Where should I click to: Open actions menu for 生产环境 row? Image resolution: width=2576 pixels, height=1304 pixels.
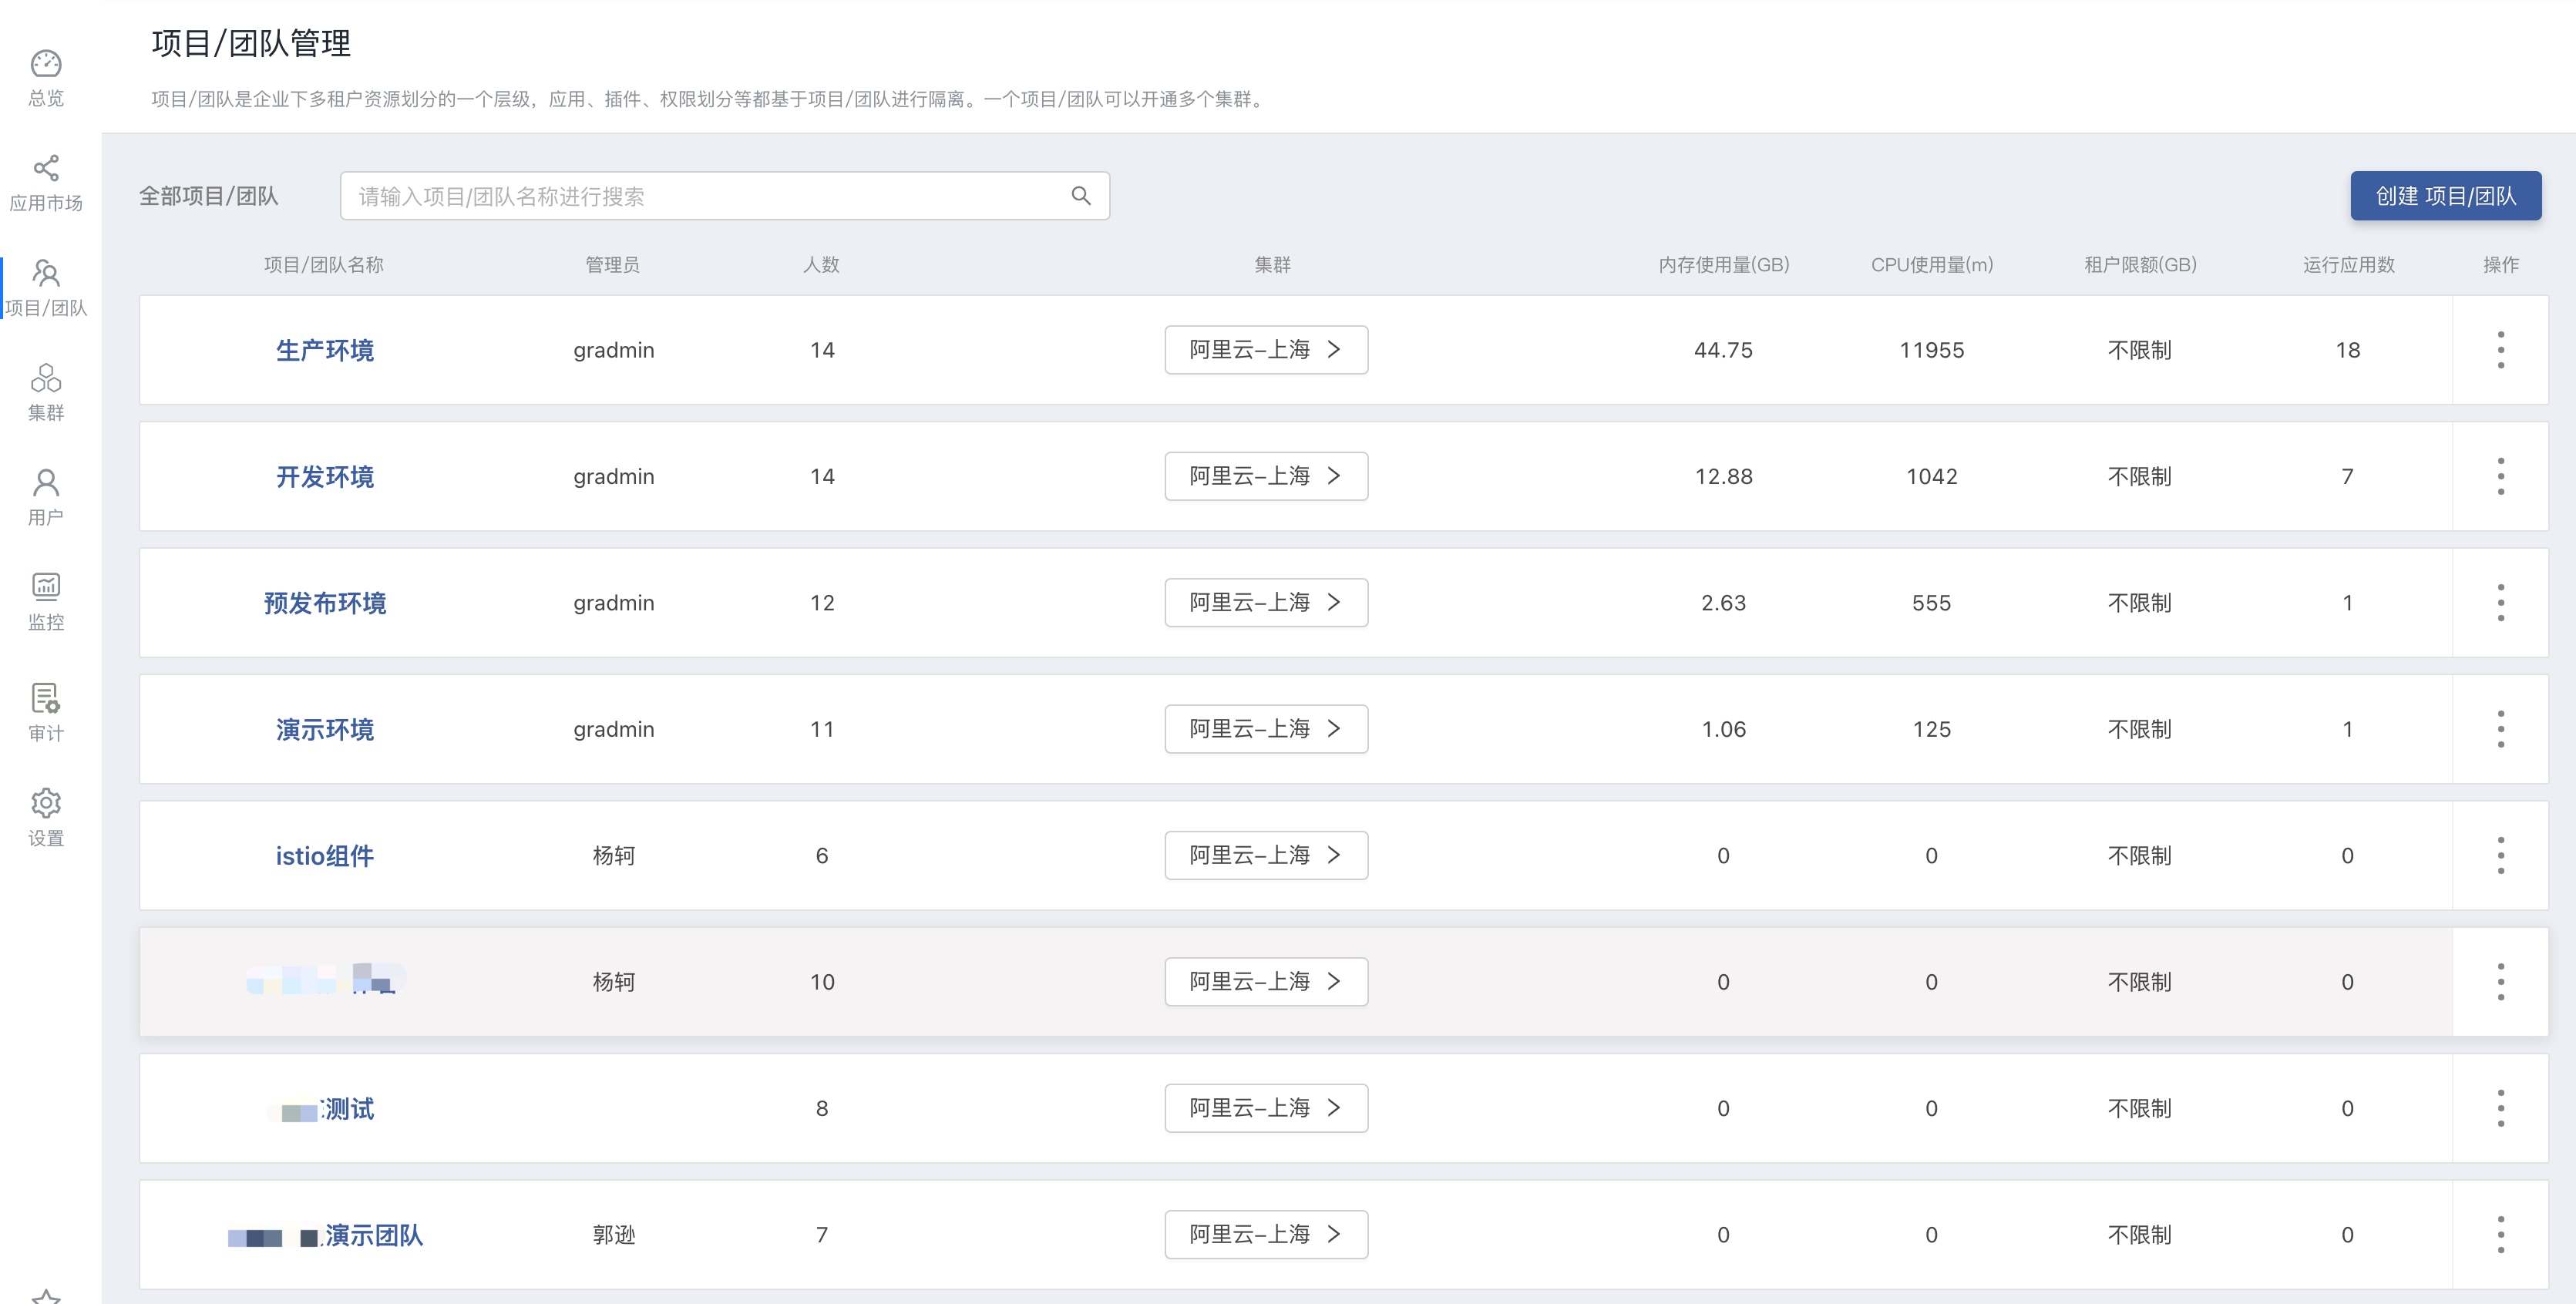(x=2500, y=350)
